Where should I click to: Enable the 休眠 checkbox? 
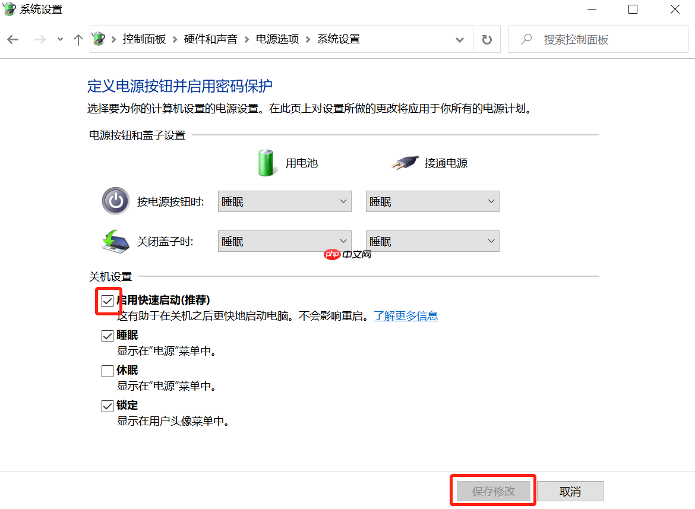(108, 370)
